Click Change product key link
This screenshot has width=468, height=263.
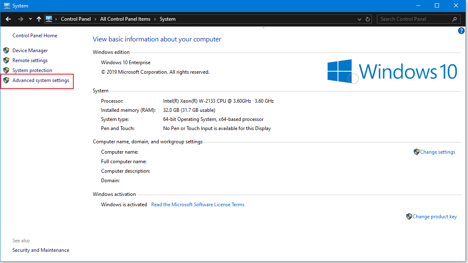tap(434, 217)
